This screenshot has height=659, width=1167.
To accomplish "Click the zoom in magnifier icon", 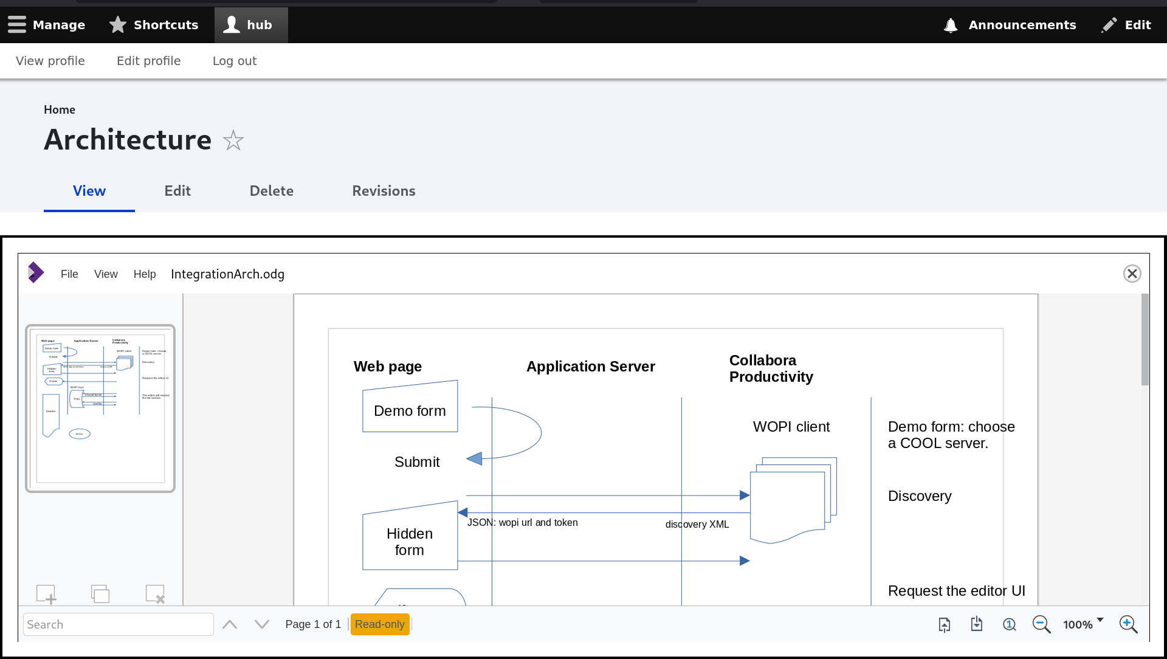I will point(1128,624).
